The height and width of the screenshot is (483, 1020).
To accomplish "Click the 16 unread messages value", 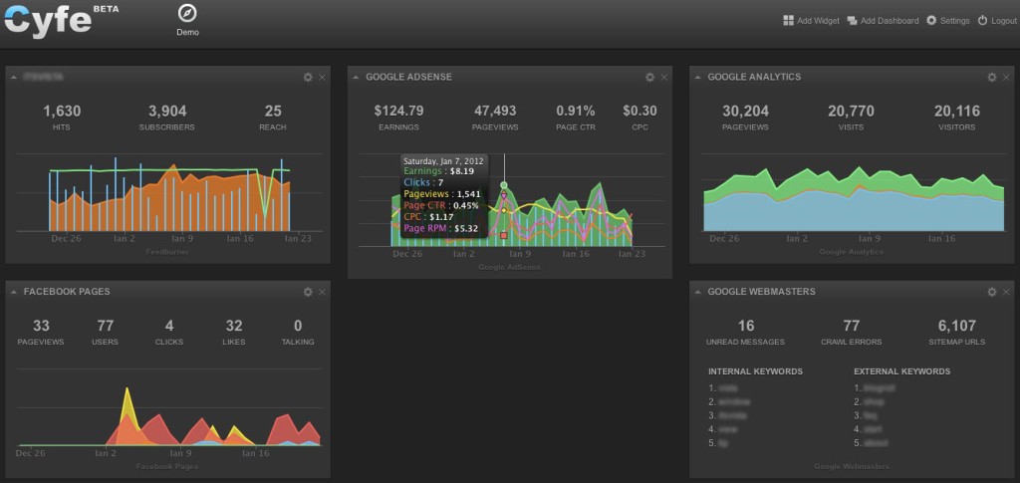I will (745, 326).
